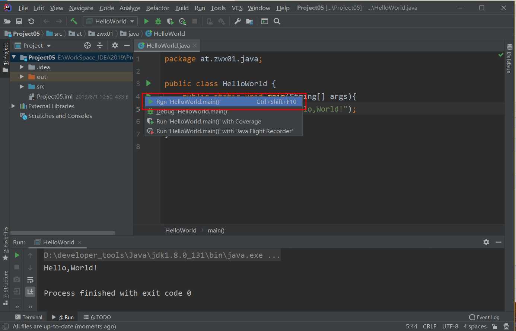The height and width of the screenshot is (331, 516).
Task: Toggle Scroll to End in Run console
Action: pyautogui.click(x=30, y=292)
